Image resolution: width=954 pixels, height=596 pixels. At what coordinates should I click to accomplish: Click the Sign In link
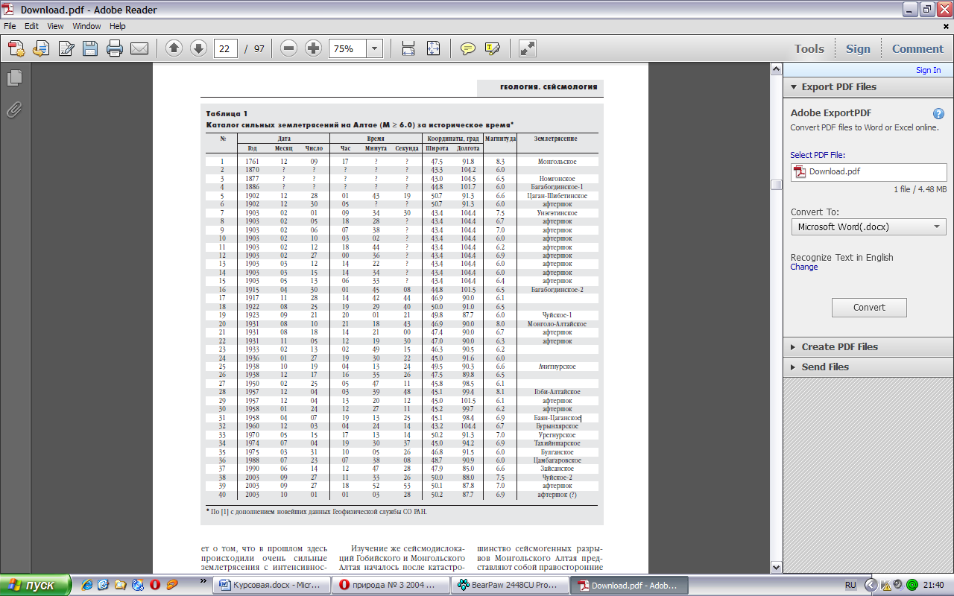[x=928, y=70]
